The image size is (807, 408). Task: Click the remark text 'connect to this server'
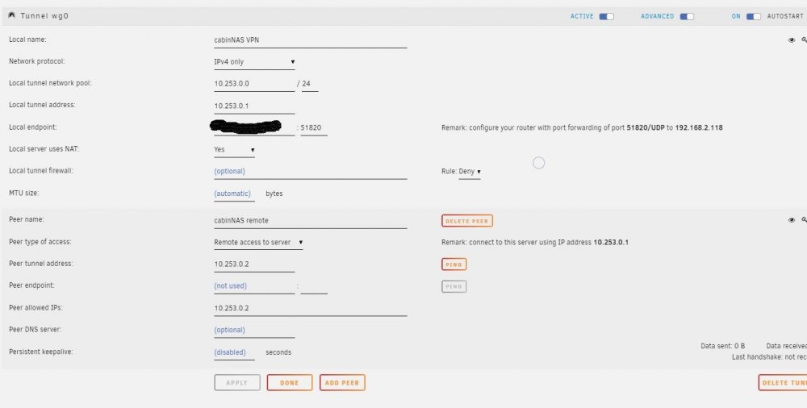tap(503, 243)
